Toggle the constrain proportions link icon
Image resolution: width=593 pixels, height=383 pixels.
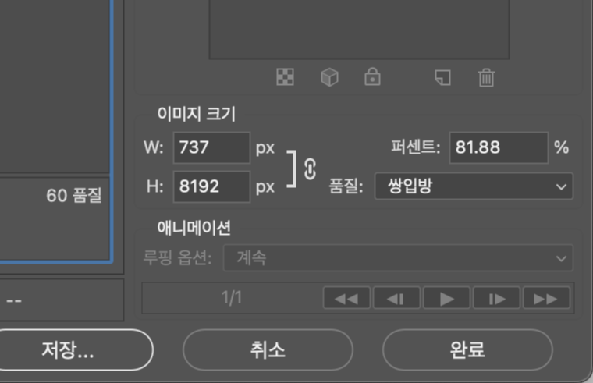coord(310,168)
